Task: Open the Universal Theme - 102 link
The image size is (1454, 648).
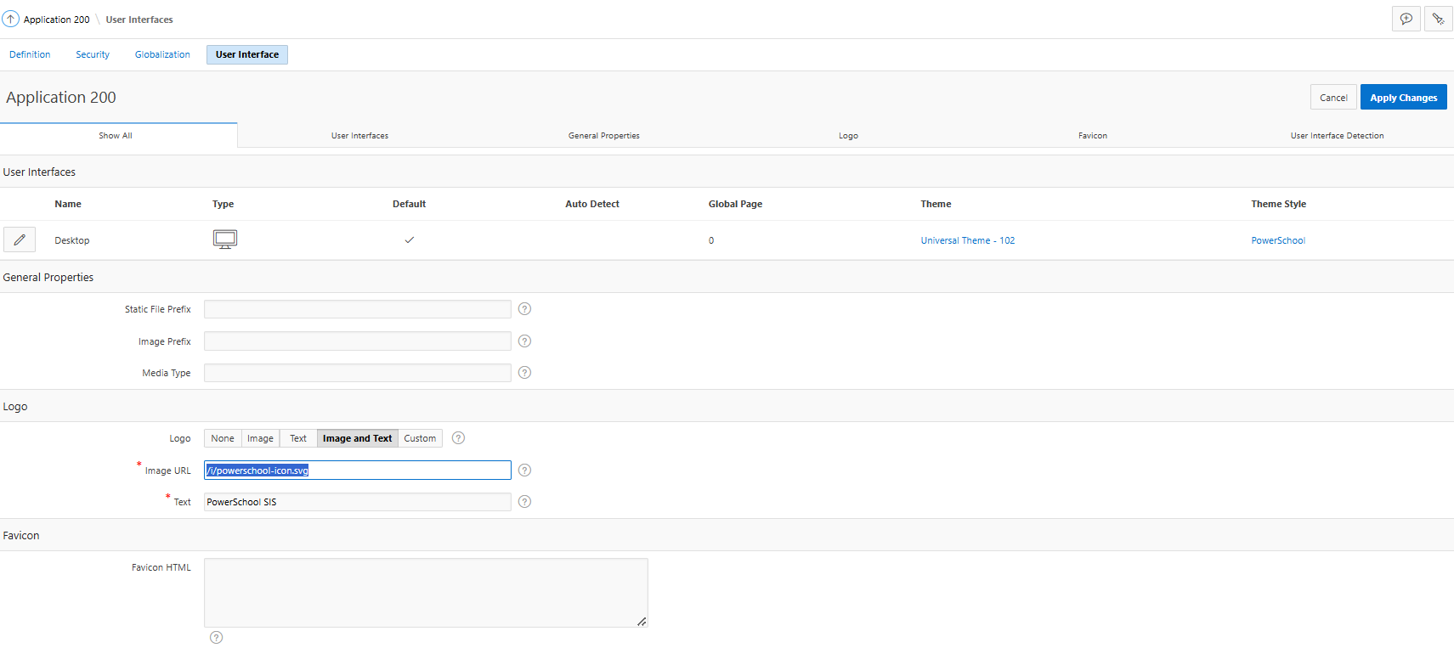Action: coord(967,240)
